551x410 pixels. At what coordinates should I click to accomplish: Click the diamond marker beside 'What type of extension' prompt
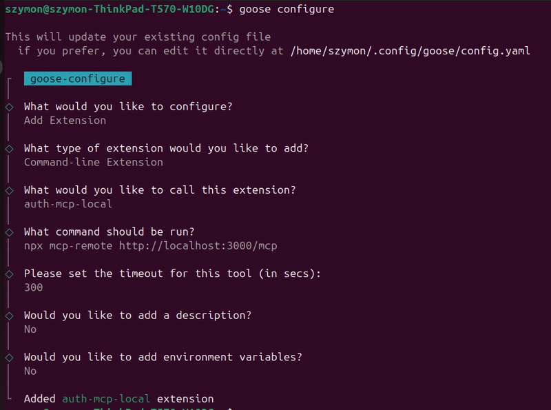click(10, 149)
